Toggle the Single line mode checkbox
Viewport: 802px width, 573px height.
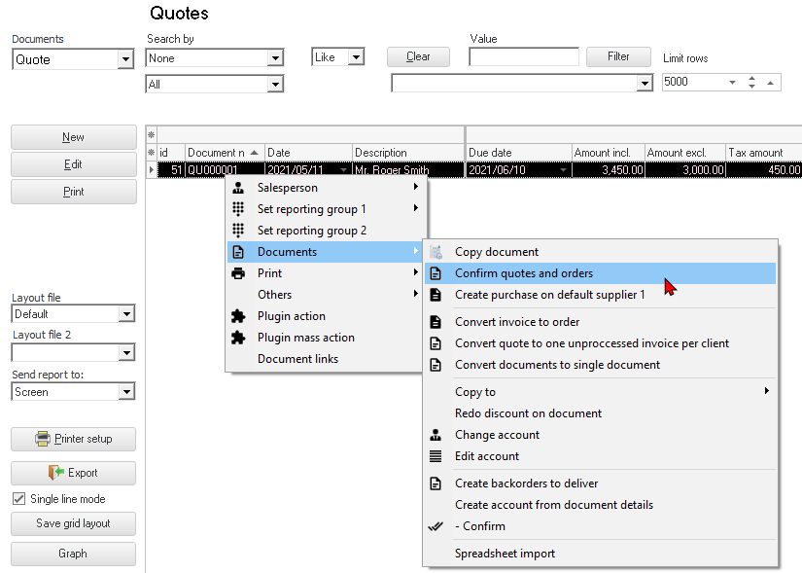click(x=19, y=499)
